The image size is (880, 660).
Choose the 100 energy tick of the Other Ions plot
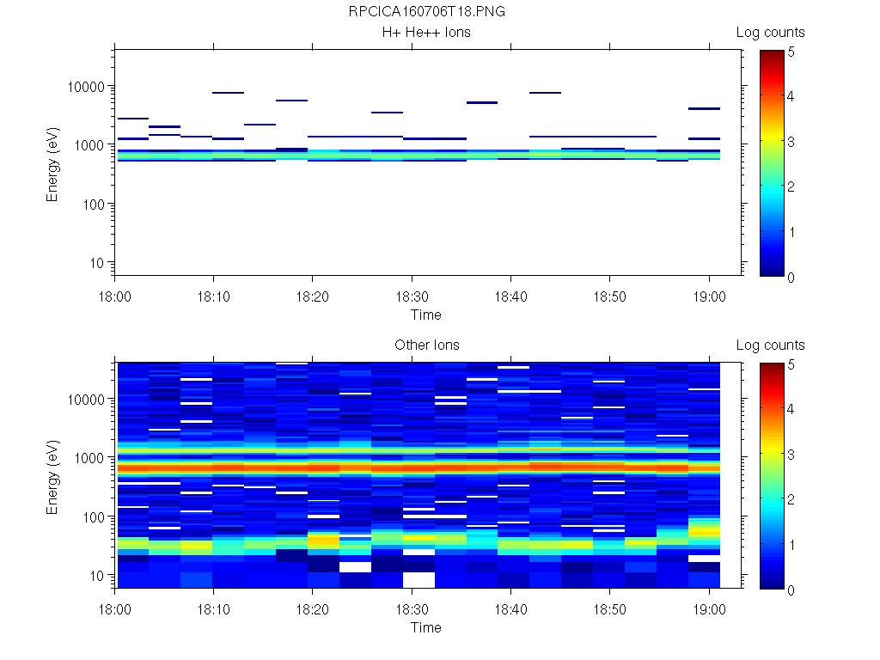pyautogui.click(x=93, y=516)
